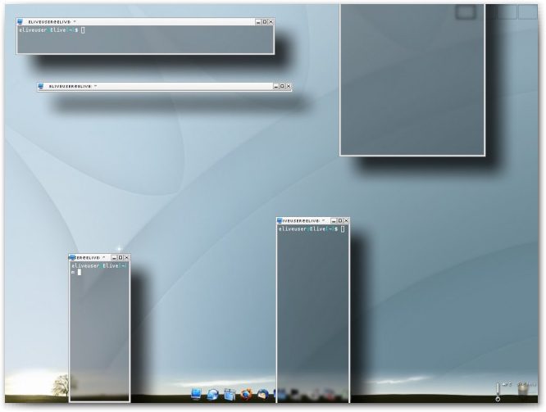Open the Thunderbird mail icon in the dock
Image resolution: width=546 pixels, height=412 pixels.
click(262, 395)
